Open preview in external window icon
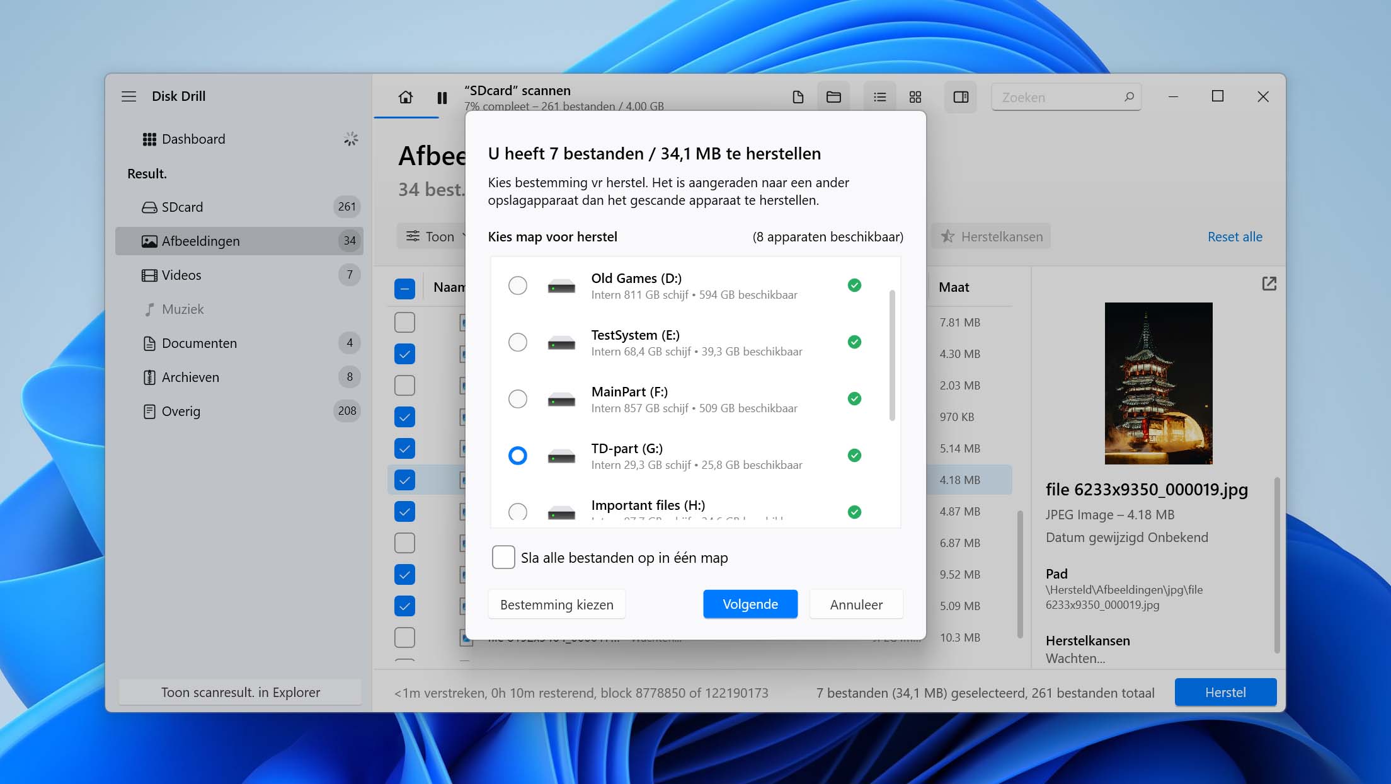Screen dimensions: 1391x784 [1269, 284]
